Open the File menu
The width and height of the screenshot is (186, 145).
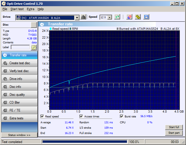coord(5,9)
